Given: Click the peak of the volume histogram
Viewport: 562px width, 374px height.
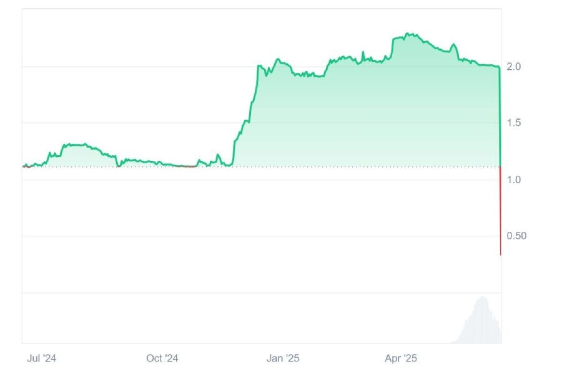Looking at the screenshot, I should click(x=481, y=297).
